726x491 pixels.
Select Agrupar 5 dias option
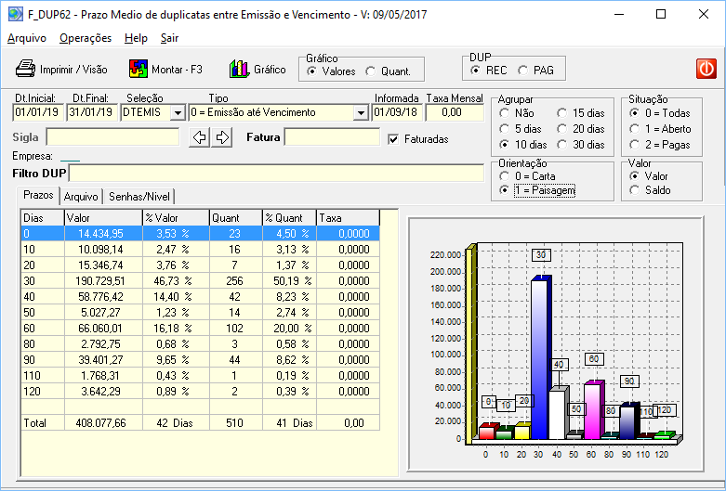coord(504,129)
